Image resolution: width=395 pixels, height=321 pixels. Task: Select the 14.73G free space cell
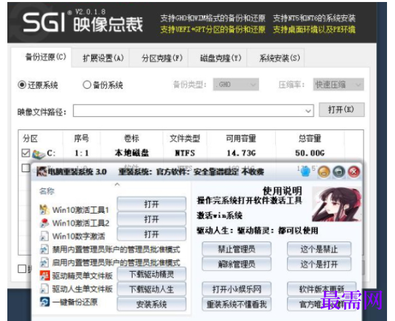point(241,153)
